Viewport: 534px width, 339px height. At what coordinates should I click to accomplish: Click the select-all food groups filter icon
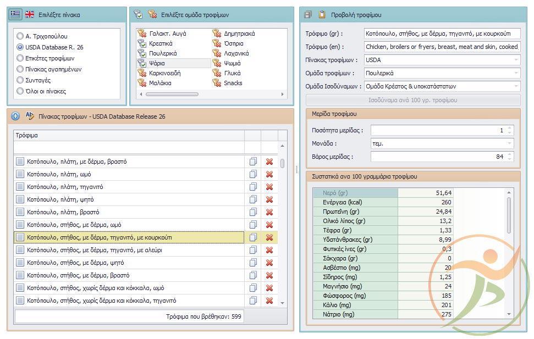(x=138, y=14)
